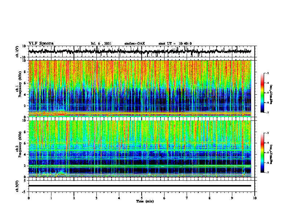Click the "-6" tick on ch.2 colorbar
The width and height of the screenshot is (287, 222).
[267, 163]
